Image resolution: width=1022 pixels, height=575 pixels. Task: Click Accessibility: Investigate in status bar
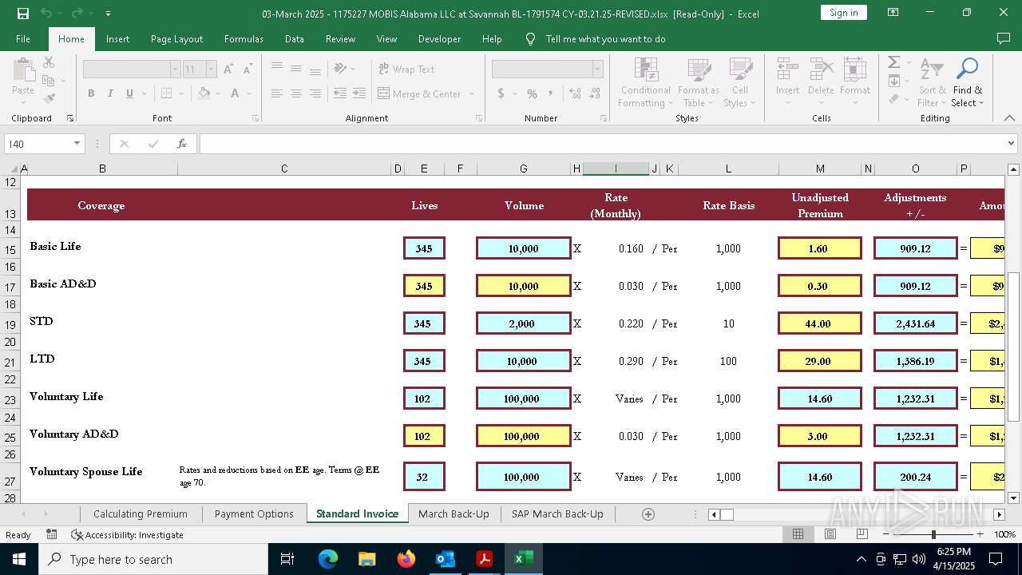pyautogui.click(x=128, y=535)
